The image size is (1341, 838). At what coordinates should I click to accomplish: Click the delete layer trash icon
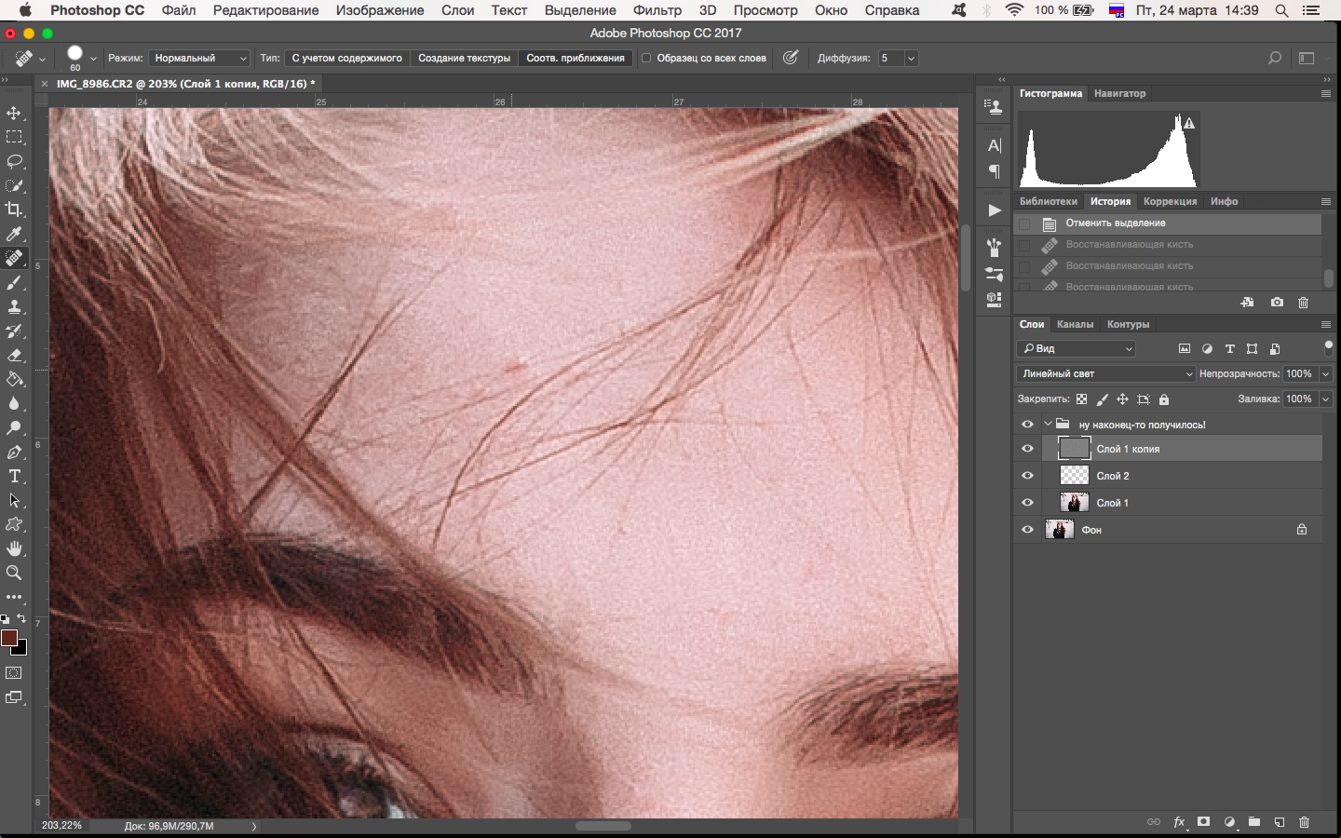[x=1304, y=822]
